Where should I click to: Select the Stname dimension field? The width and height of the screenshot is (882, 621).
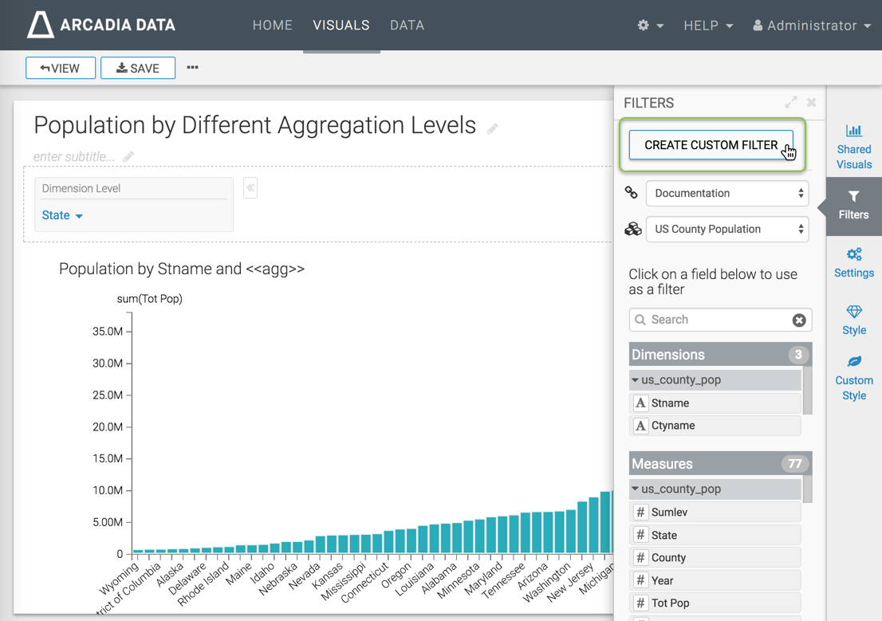[x=715, y=403]
